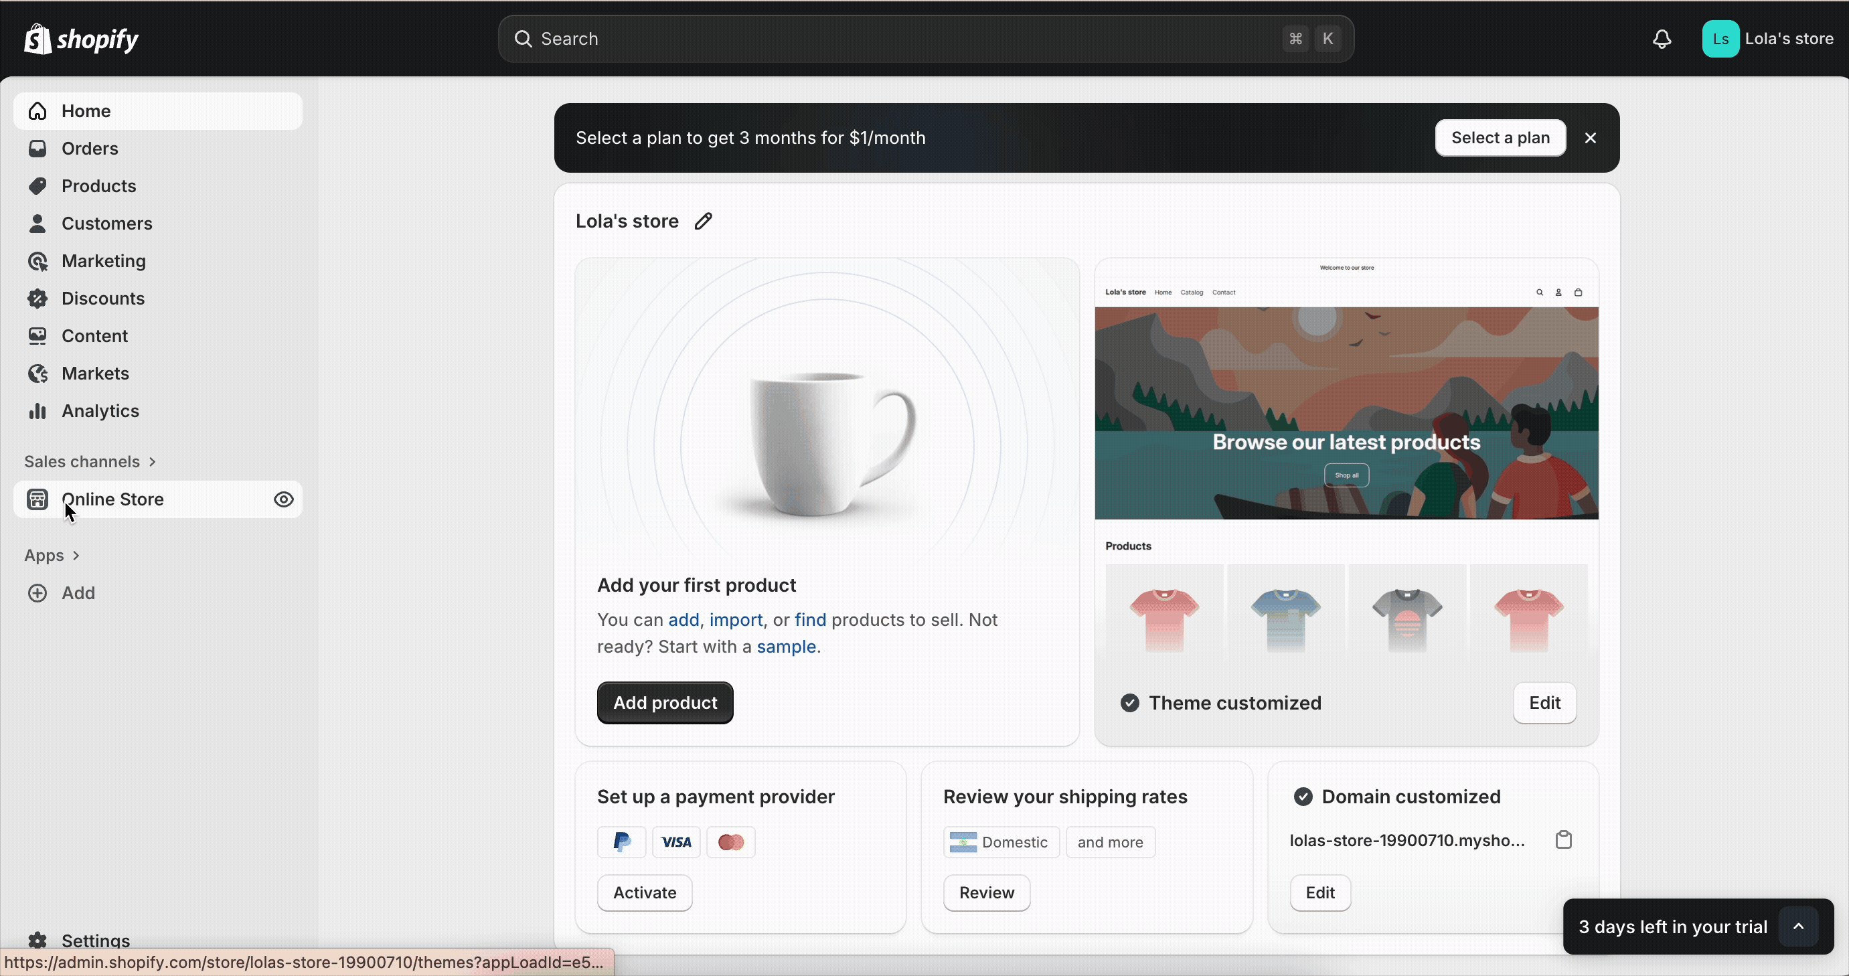Preview the Online Store with the eye icon
The height and width of the screenshot is (976, 1849).
click(x=283, y=499)
